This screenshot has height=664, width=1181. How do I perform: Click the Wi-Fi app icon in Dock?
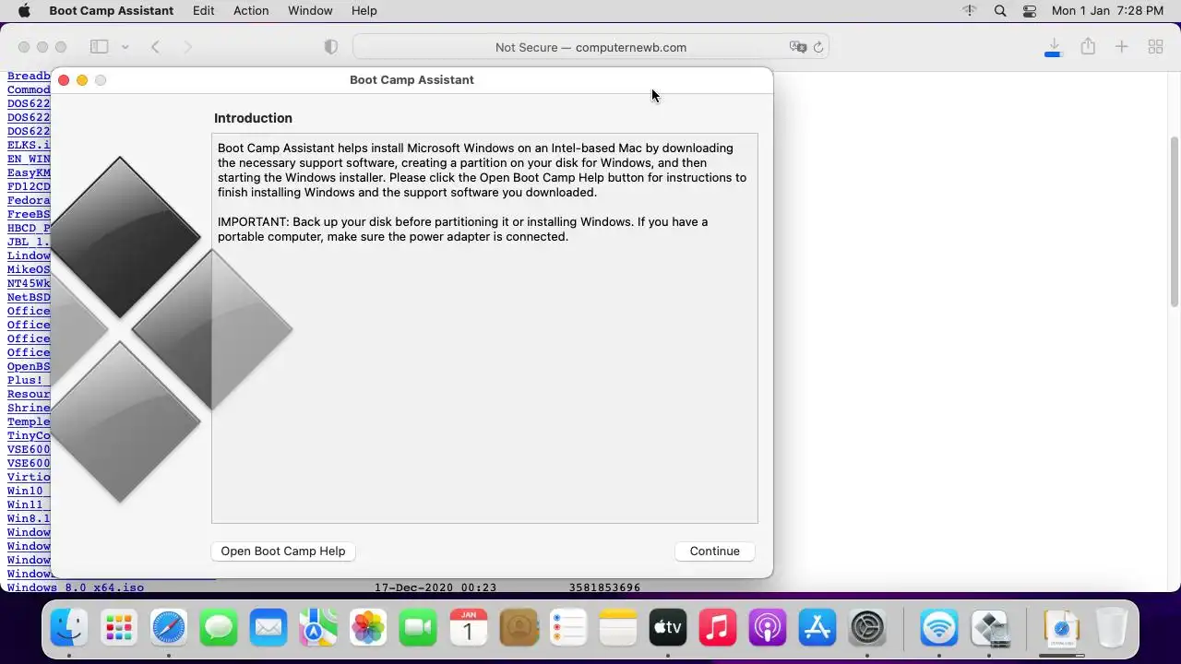pos(939,629)
